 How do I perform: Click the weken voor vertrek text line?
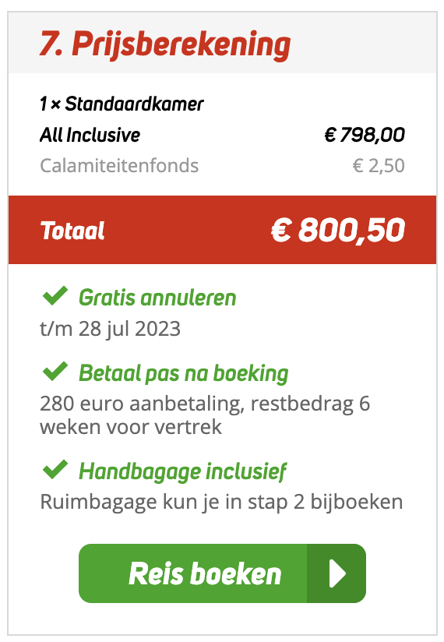click(x=131, y=427)
